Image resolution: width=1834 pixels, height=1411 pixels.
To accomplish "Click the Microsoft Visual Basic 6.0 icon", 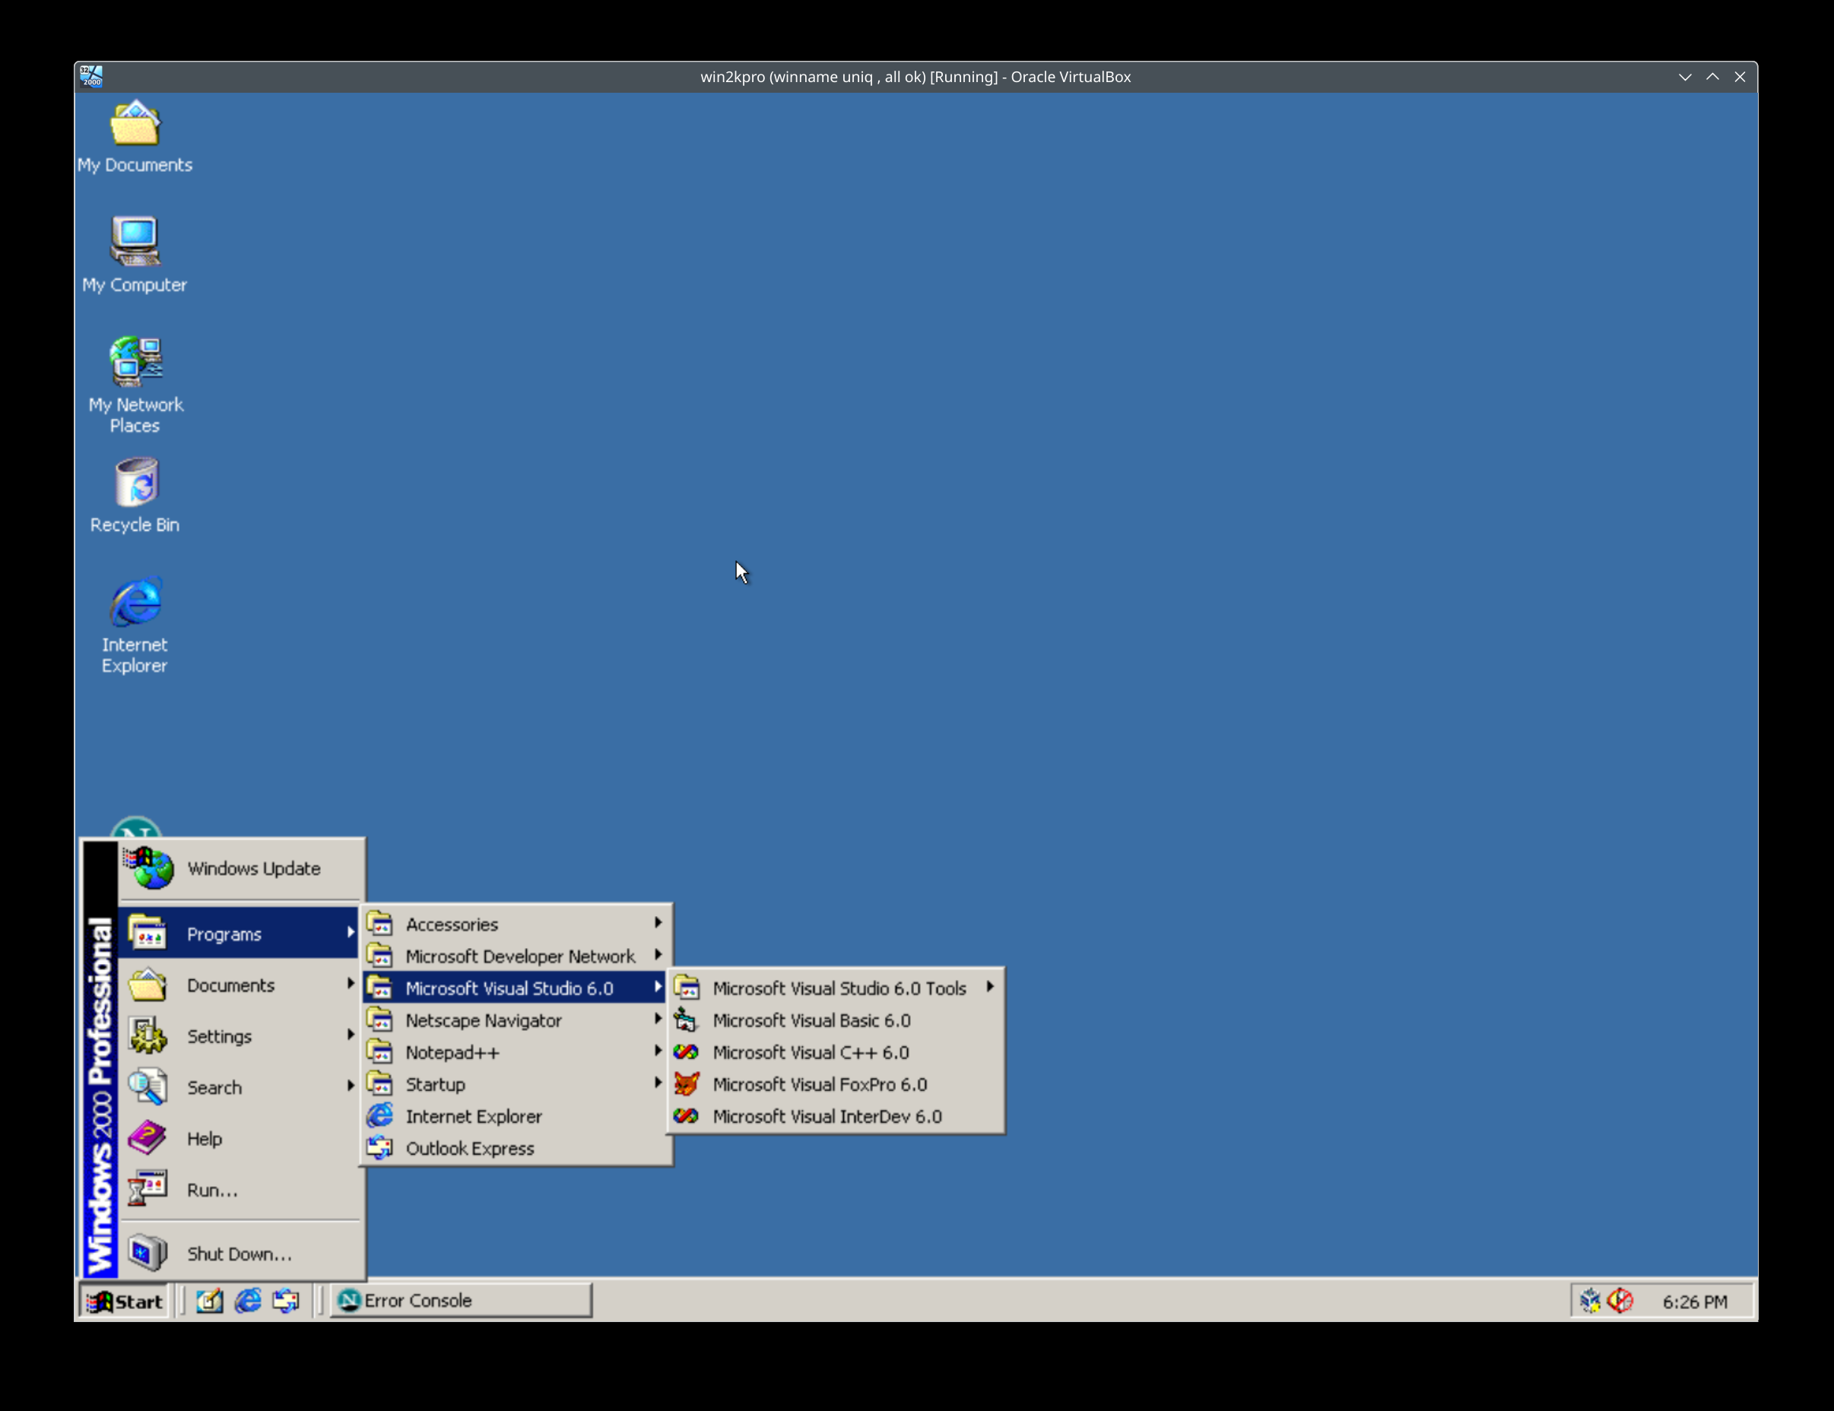I will (x=686, y=1019).
